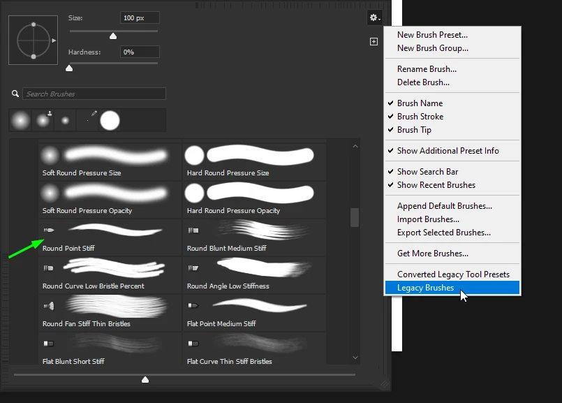Toggle the Brush Stroke display option
Viewport: 562px width, 403px height.
click(452, 117)
